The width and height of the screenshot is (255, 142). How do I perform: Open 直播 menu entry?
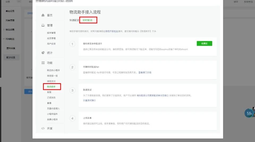[49, 103]
